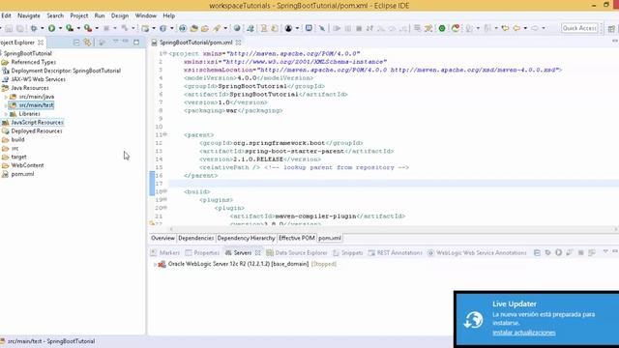This screenshot has width=619, height=348.
Task: Switch to the Overview tab of POM editor
Action: pos(162,239)
